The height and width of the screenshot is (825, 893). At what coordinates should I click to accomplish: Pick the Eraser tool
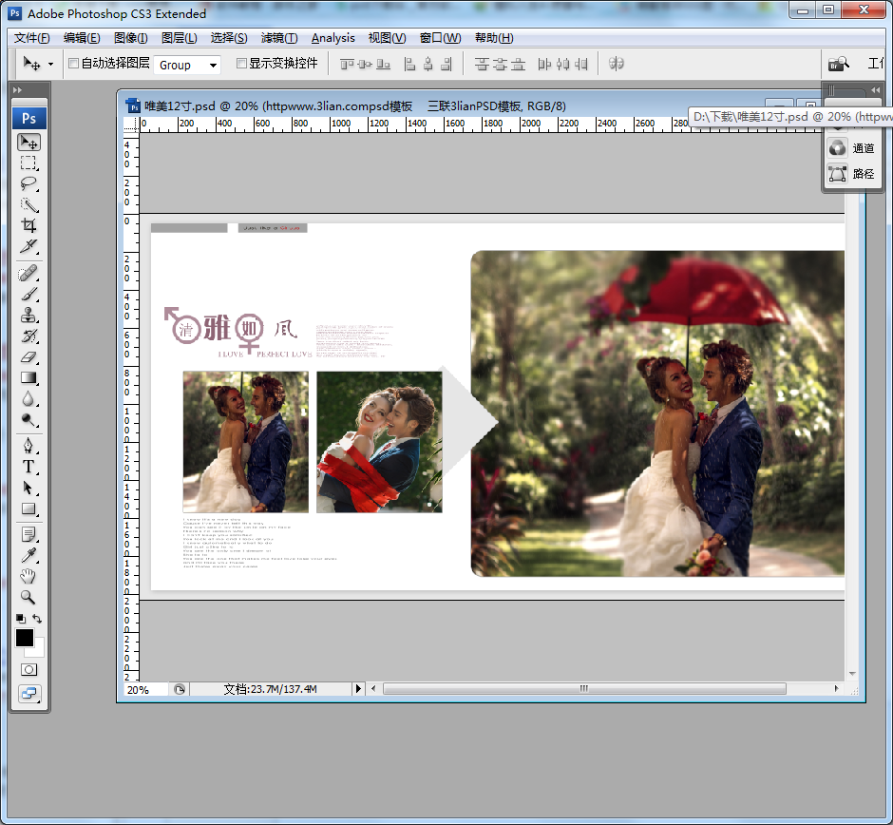[28, 357]
